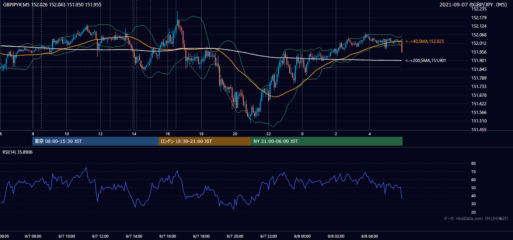This screenshot has width=513, height=240.
Task: Click the 9/7 20:00 date axis label
Action: pos(235,236)
